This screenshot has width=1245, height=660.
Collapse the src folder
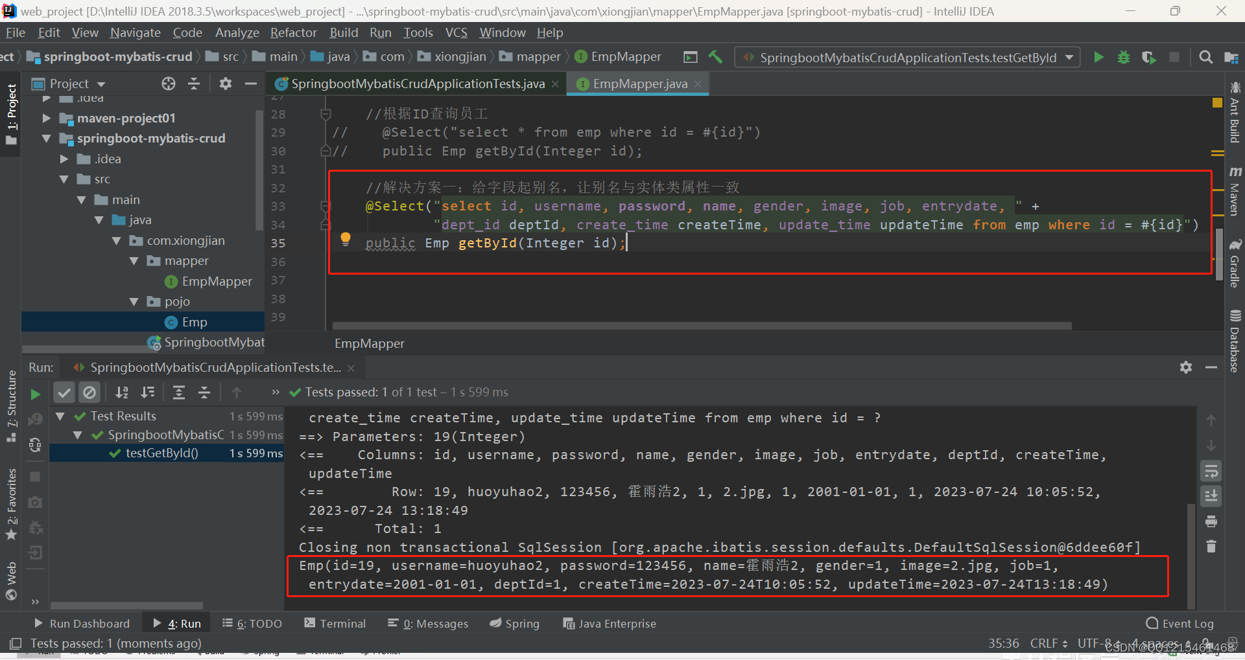[64, 179]
